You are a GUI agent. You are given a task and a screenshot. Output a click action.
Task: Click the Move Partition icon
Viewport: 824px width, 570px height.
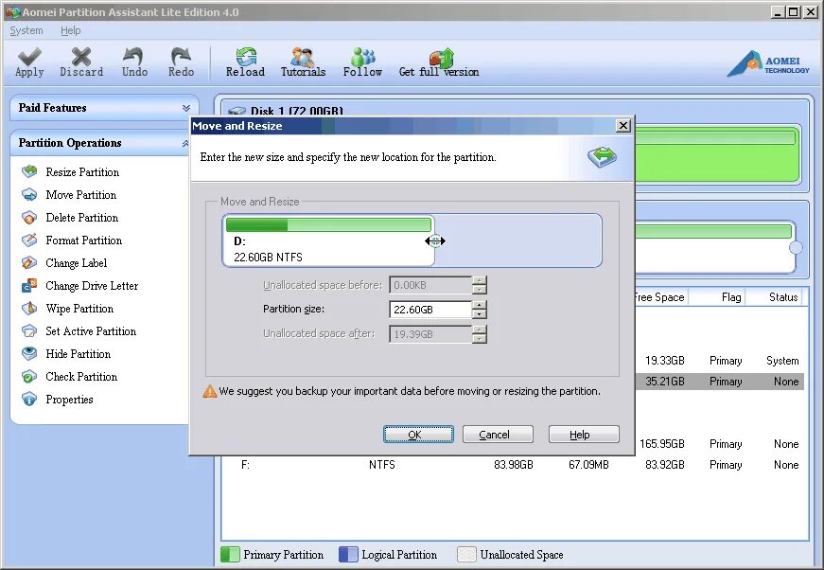pyautogui.click(x=29, y=194)
